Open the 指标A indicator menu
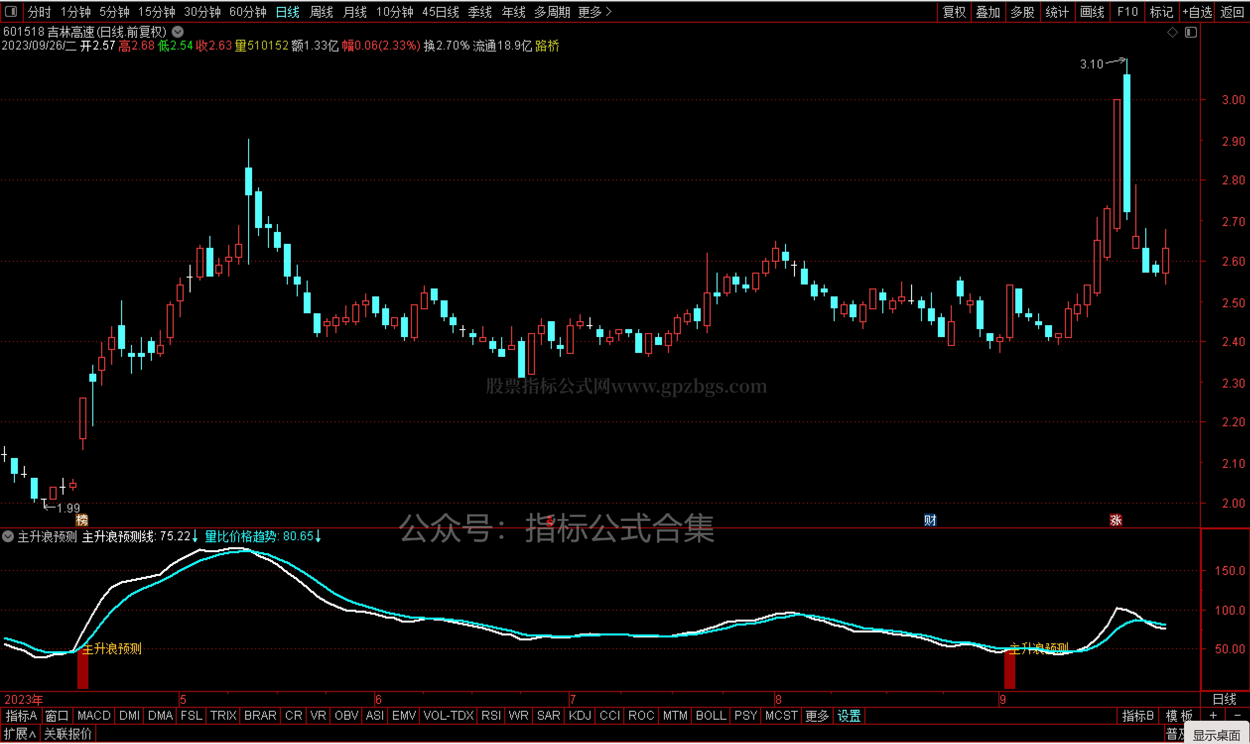Viewport: 1250px width, 744px height. [21, 716]
